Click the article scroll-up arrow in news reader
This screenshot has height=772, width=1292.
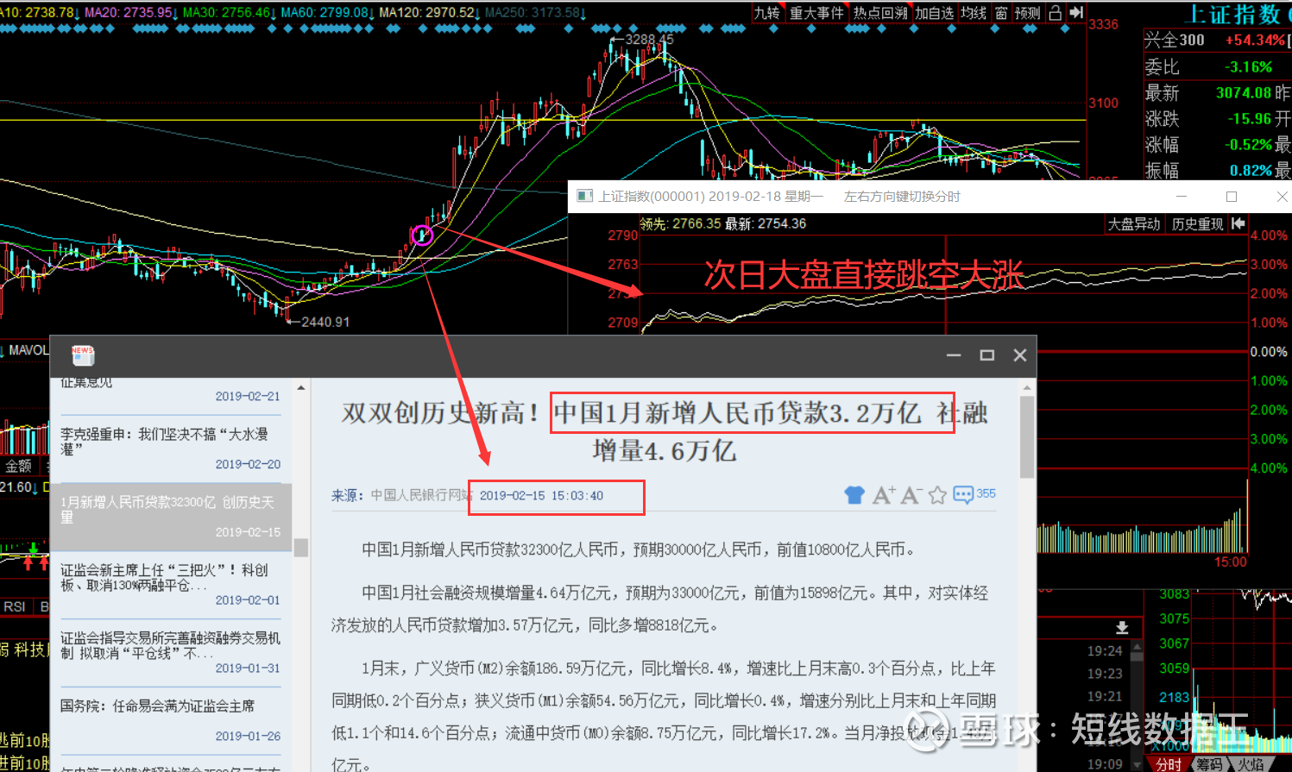(x=1027, y=389)
